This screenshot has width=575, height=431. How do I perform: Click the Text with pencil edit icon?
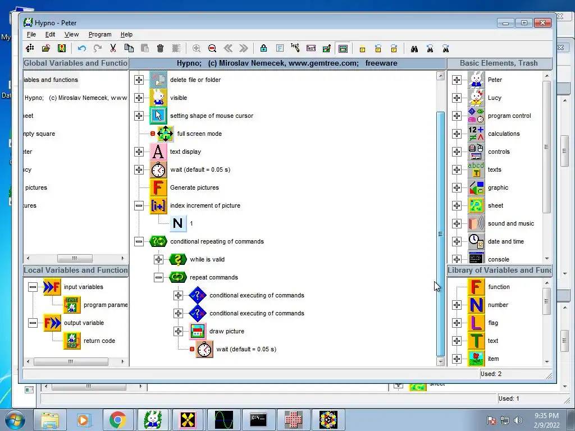tap(295, 48)
